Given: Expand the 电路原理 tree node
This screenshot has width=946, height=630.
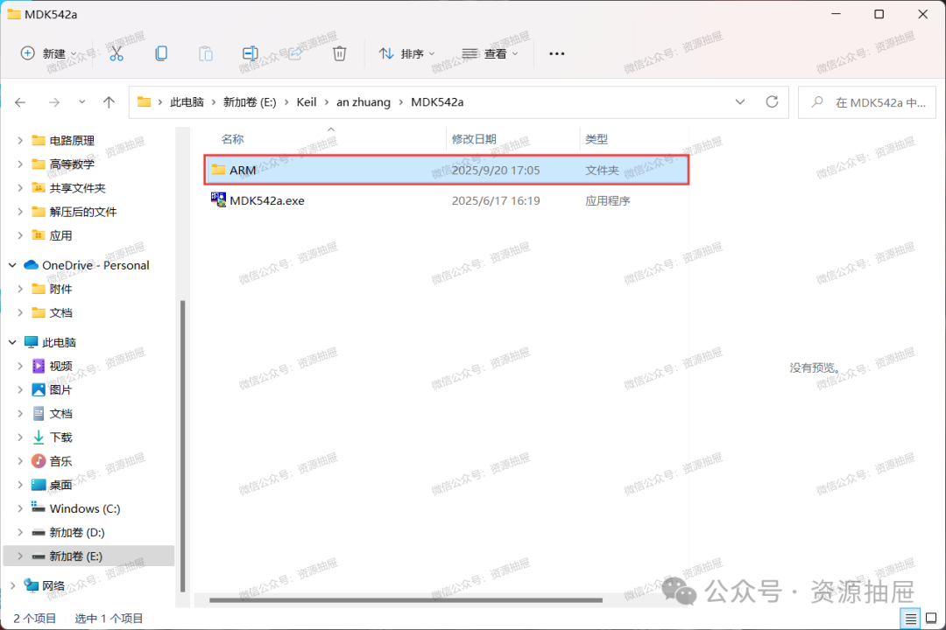Looking at the screenshot, I should 20,141.
